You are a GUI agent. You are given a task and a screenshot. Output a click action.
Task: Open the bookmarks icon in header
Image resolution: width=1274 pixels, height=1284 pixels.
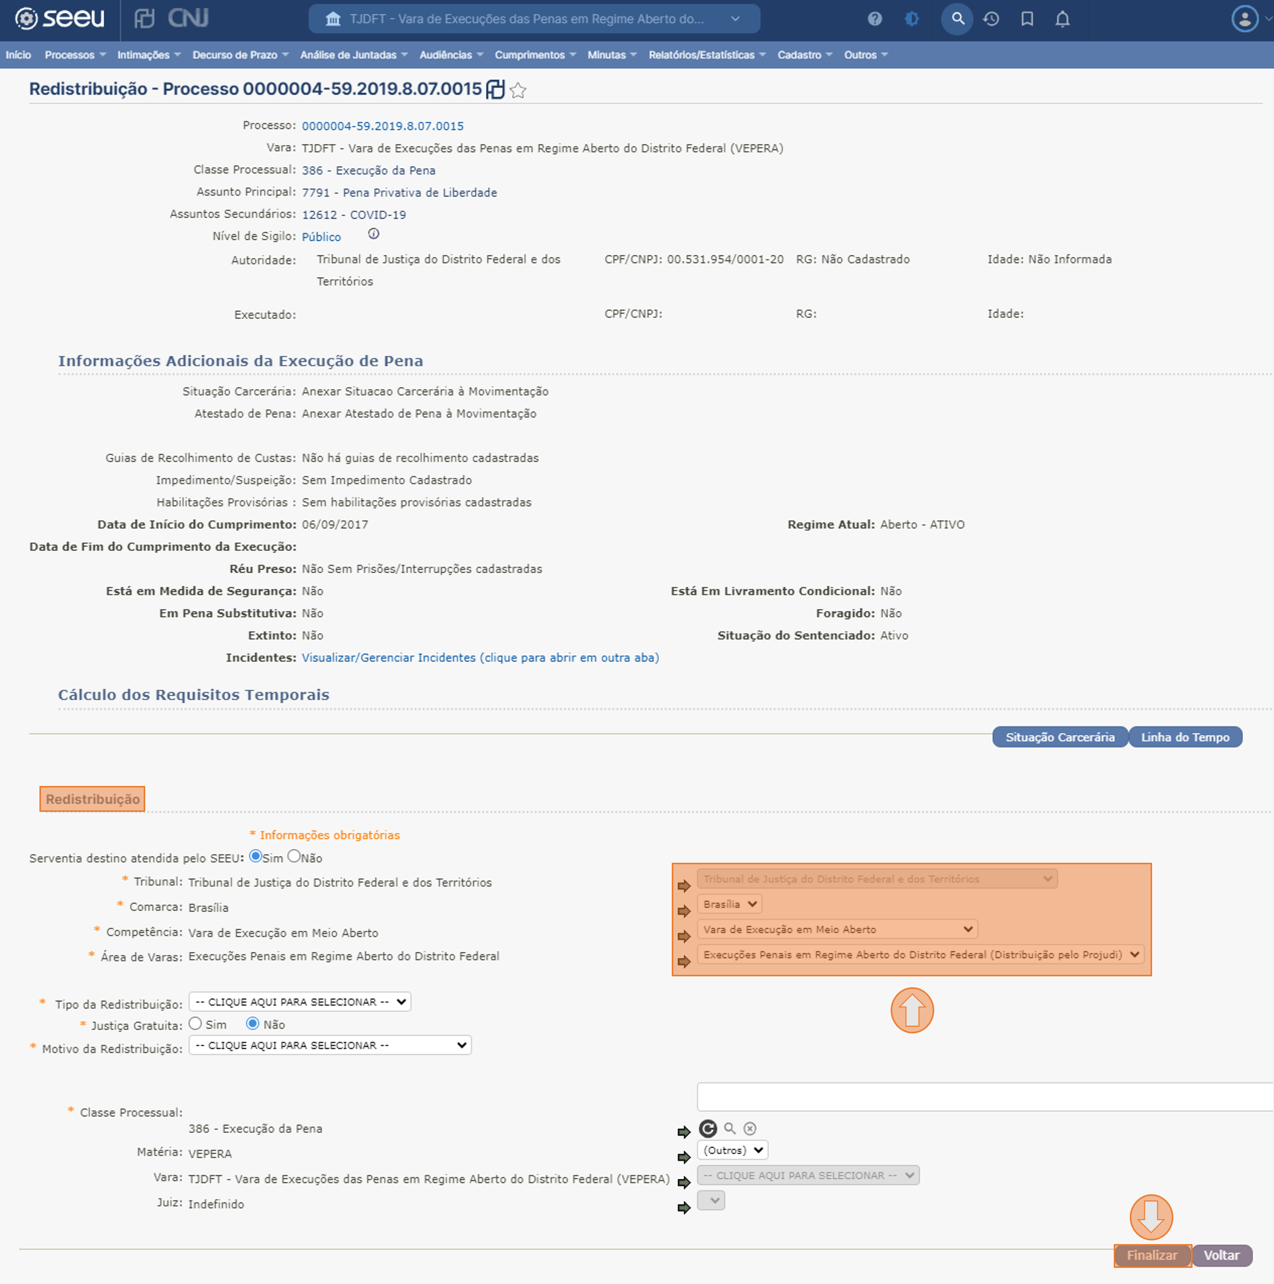pos(1027,19)
